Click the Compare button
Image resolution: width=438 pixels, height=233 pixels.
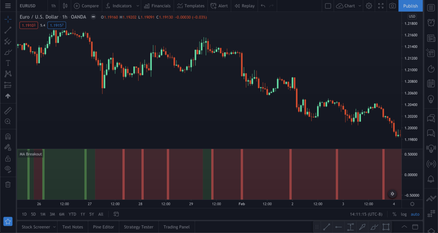86,6
